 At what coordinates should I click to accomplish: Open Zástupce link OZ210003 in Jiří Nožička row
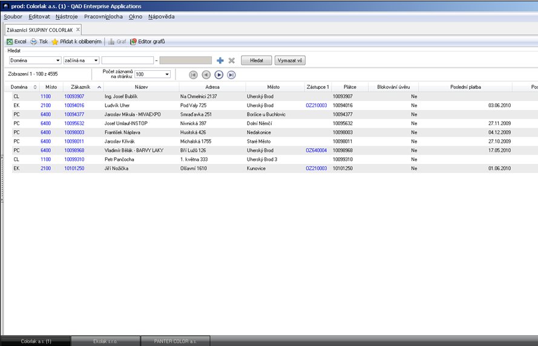(317, 168)
